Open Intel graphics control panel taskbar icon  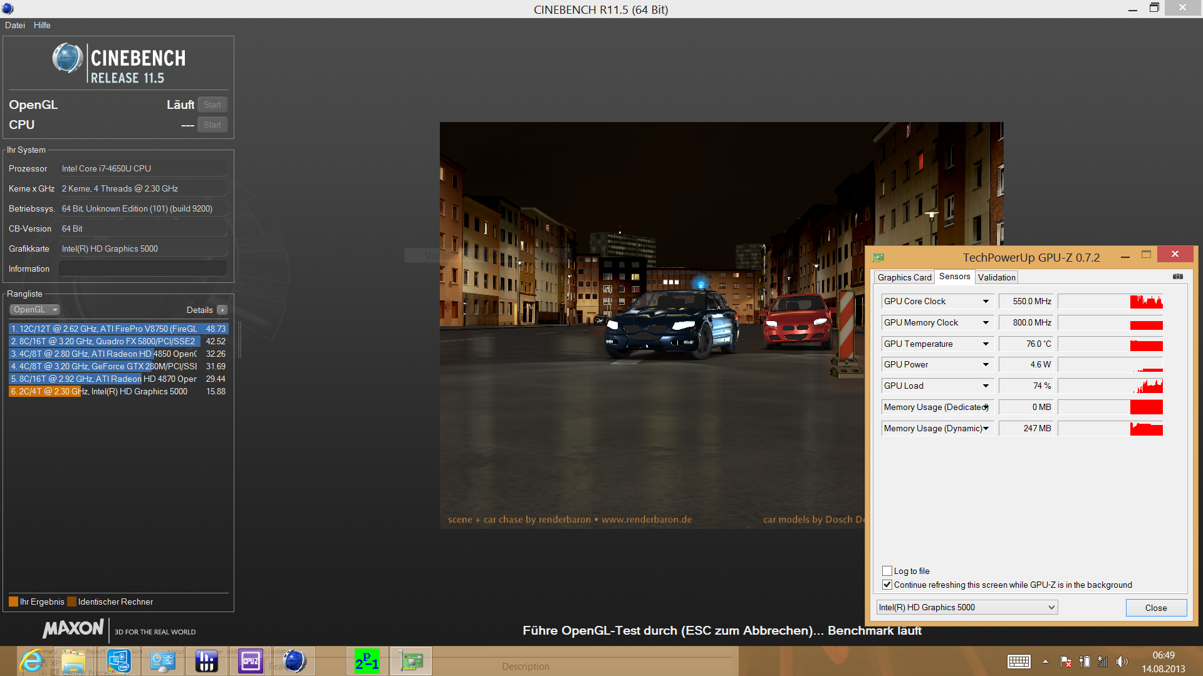point(118,661)
